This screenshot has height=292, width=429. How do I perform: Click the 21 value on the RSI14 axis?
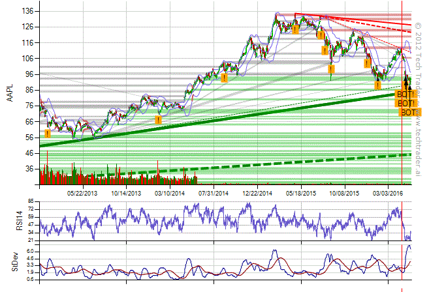[31, 241]
